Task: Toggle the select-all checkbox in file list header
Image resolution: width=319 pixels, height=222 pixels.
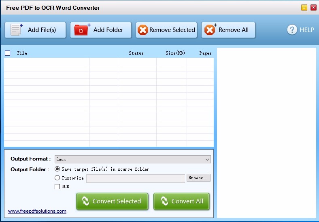Action: pyautogui.click(x=8, y=53)
